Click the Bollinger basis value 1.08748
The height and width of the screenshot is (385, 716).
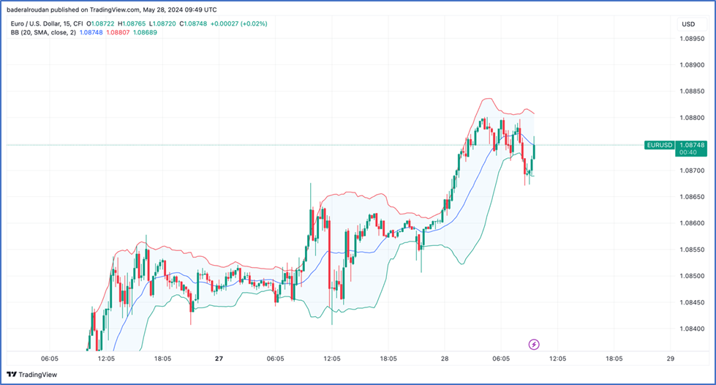91,32
